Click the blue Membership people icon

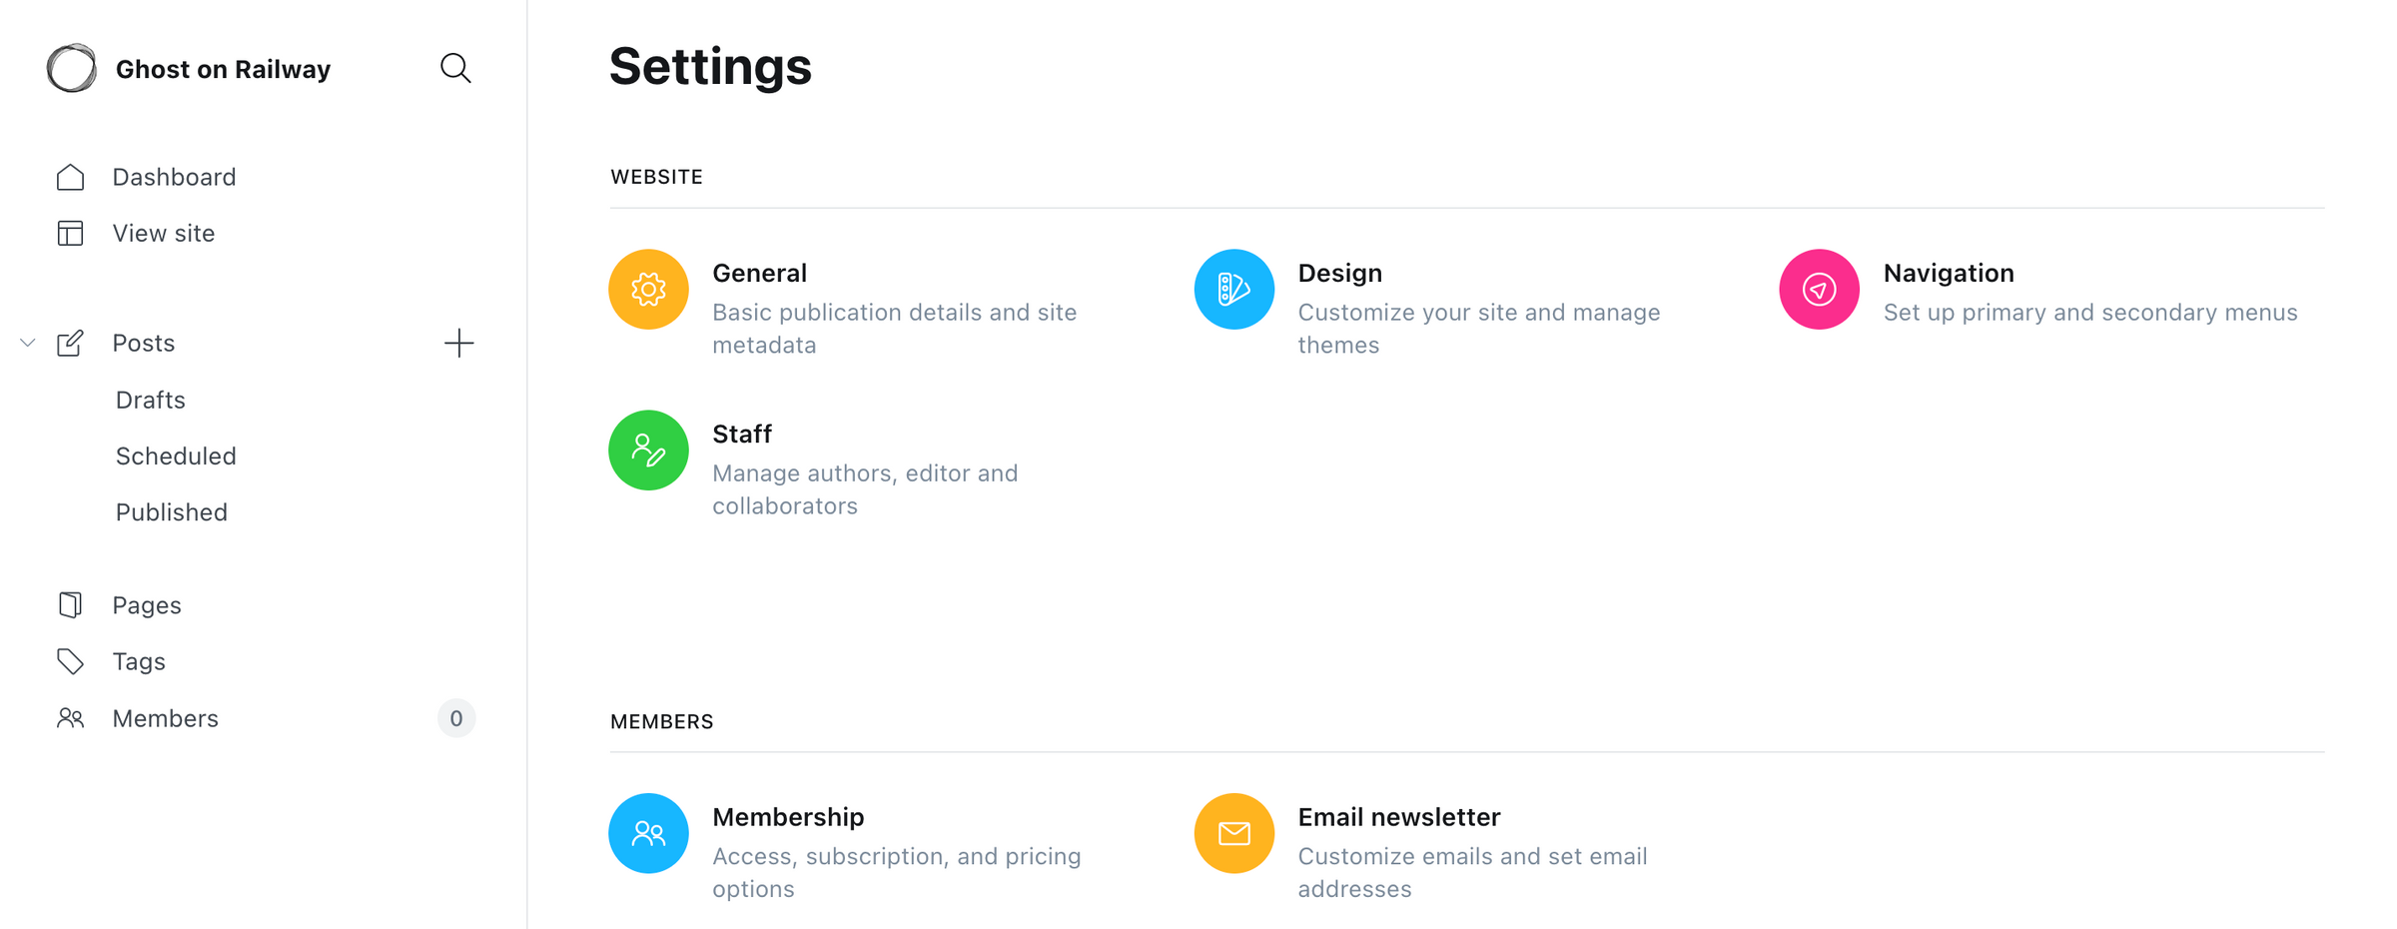pos(647,832)
